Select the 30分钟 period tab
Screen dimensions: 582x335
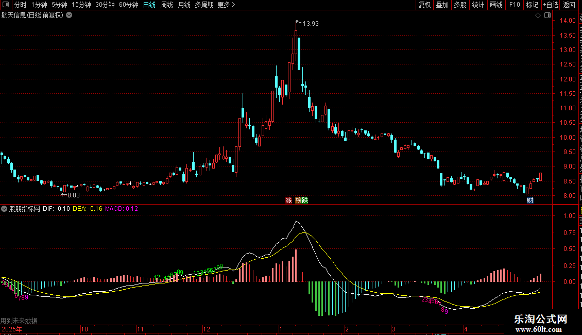point(105,5)
